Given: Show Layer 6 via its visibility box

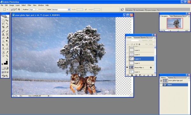Looking at the screenshot, I should 127,50.
